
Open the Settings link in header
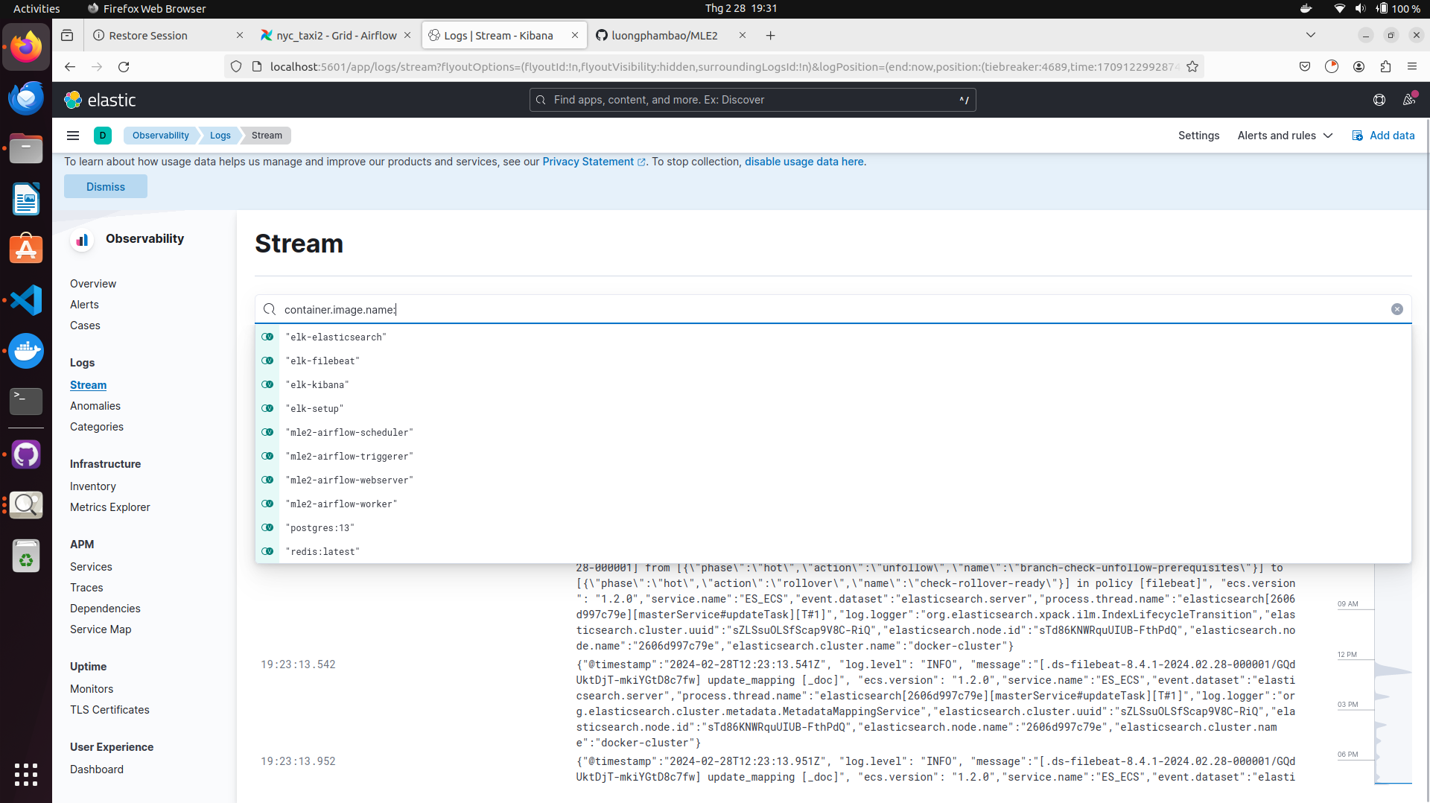[x=1198, y=136]
